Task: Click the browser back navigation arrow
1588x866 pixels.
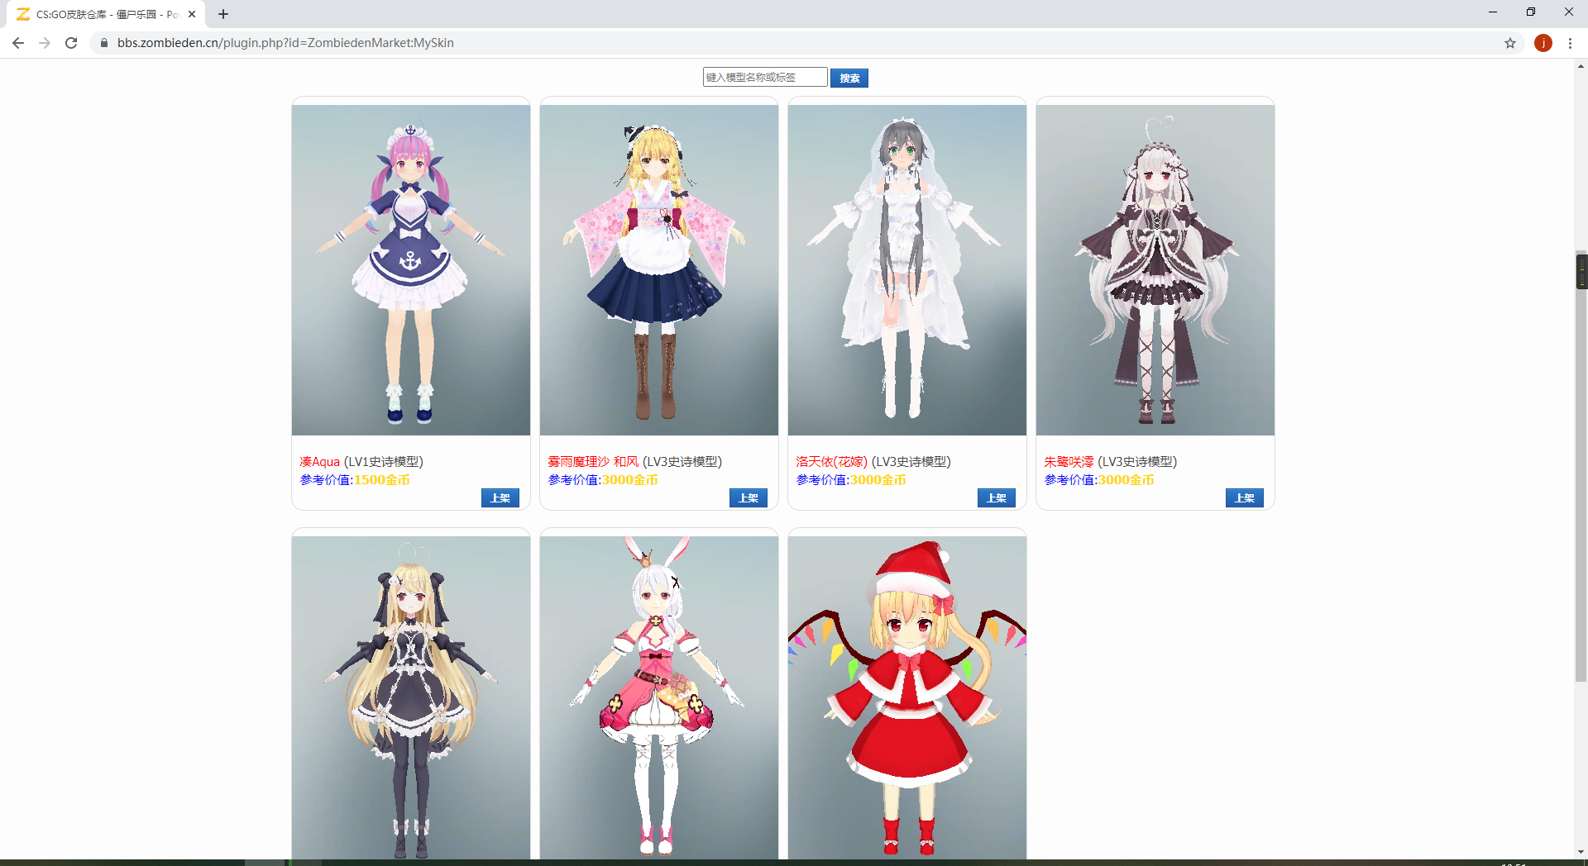Action: [17, 43]
